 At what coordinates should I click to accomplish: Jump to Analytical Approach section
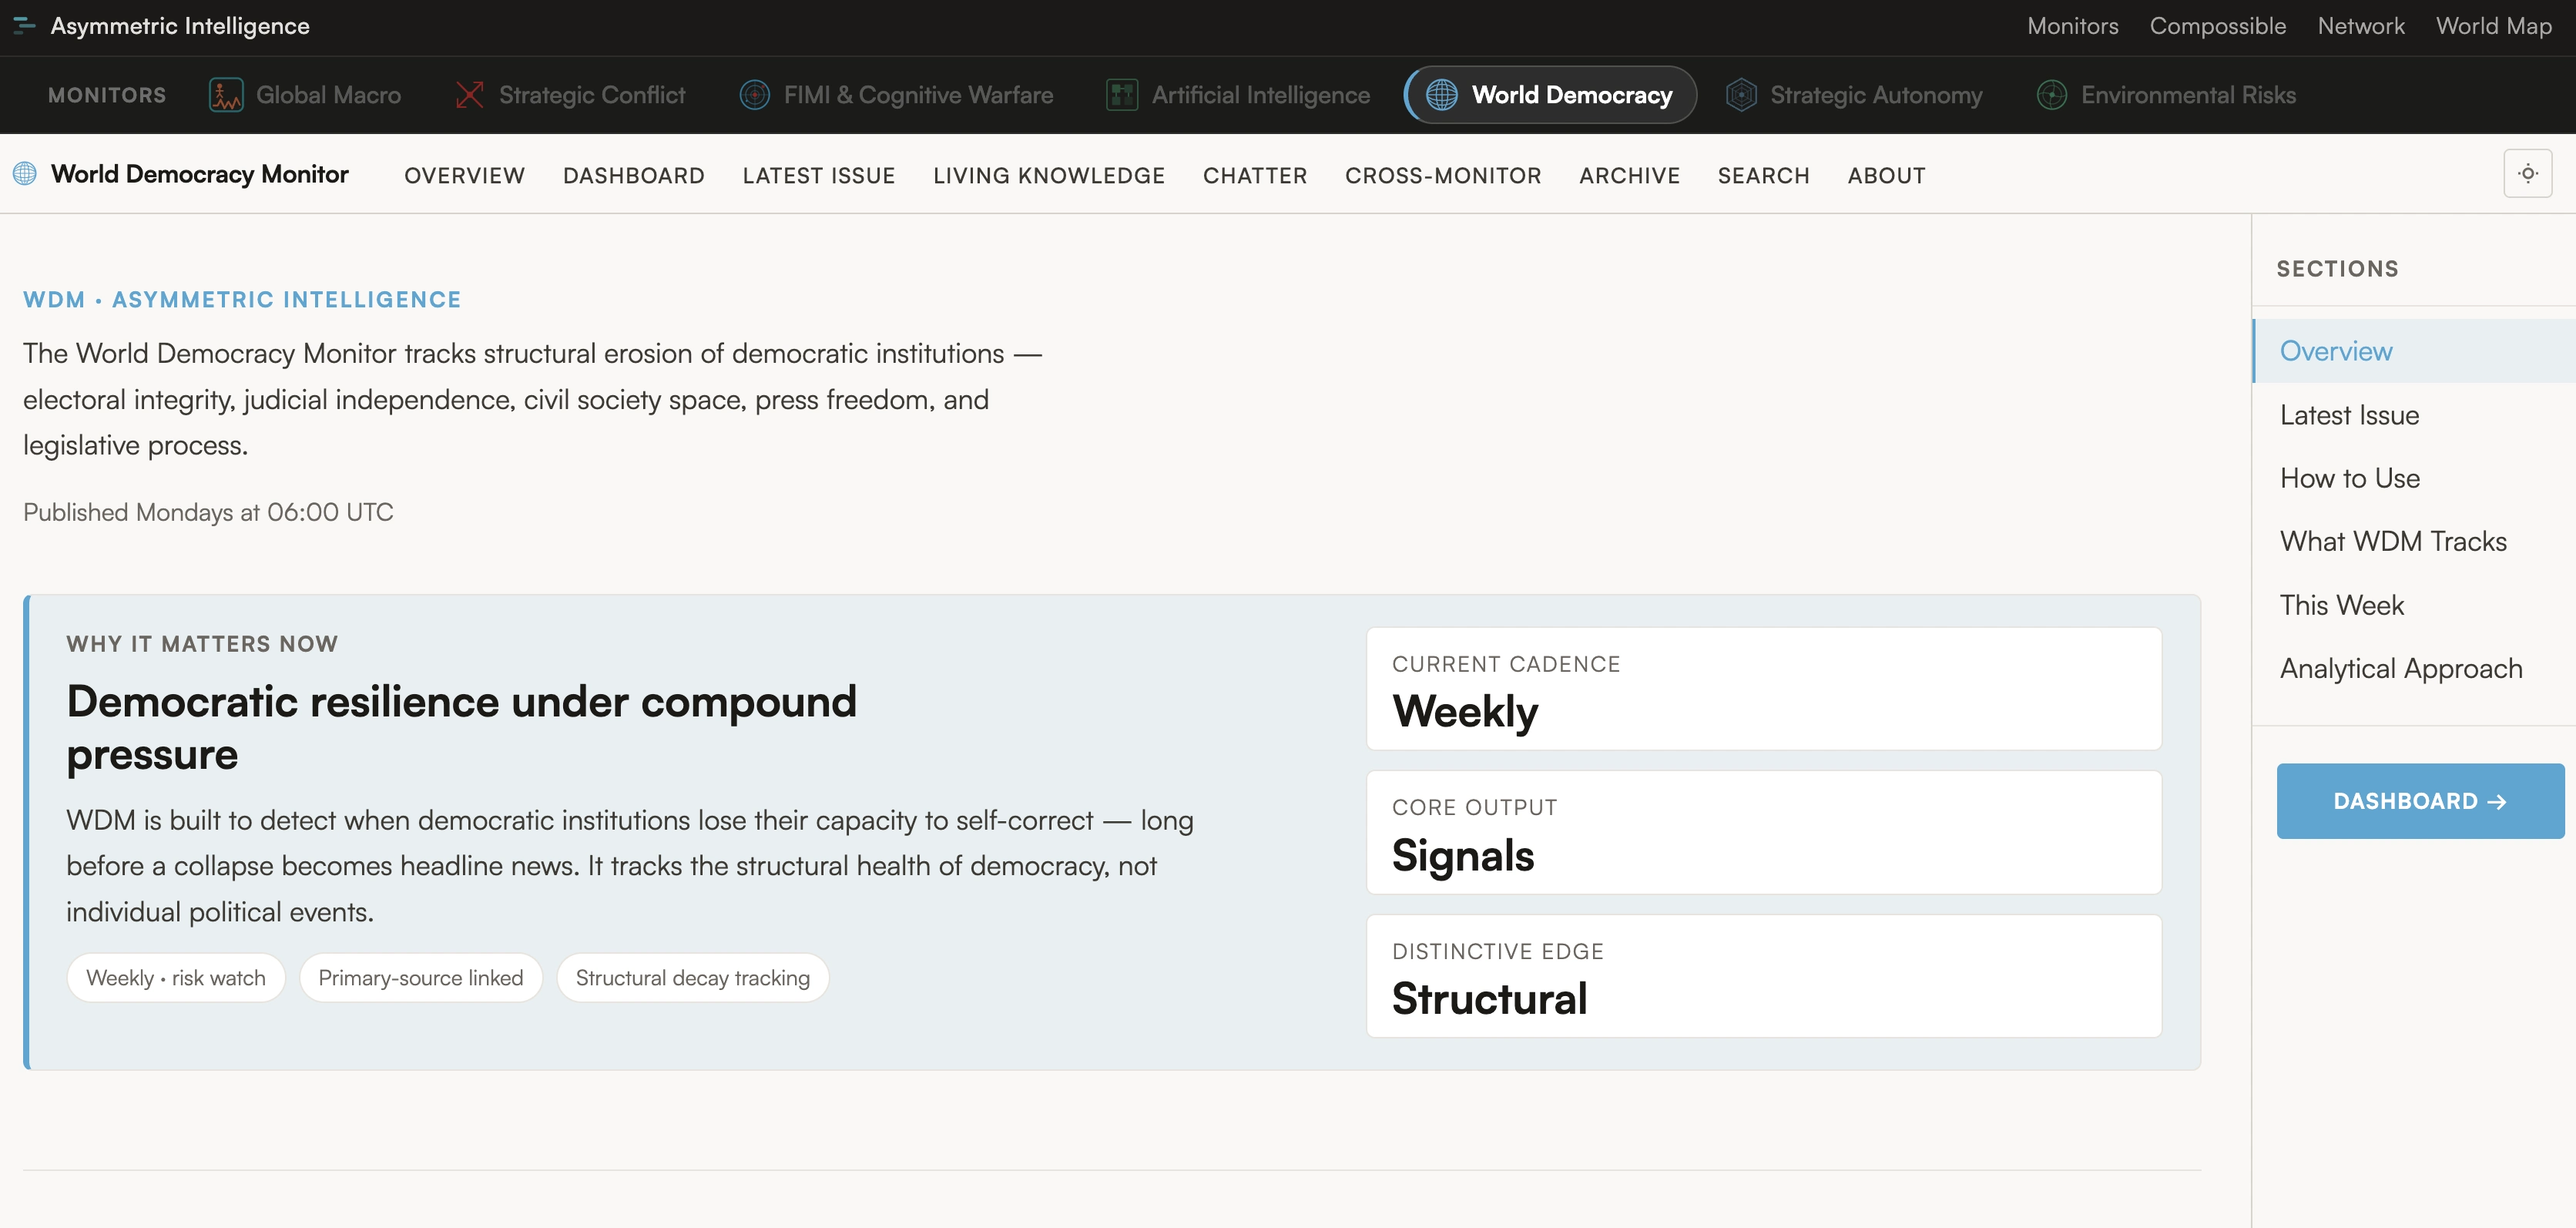pyautogui.click(x=2414, y=668)
